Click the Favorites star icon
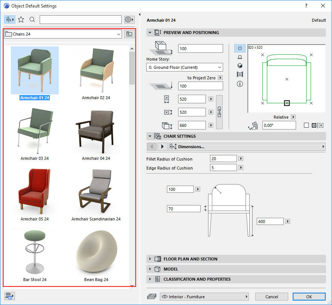 tap(21, 19)
